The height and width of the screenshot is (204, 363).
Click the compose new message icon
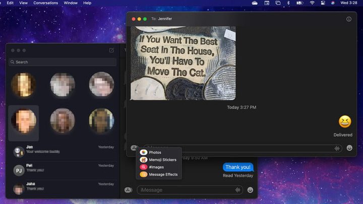coord(111,50)
